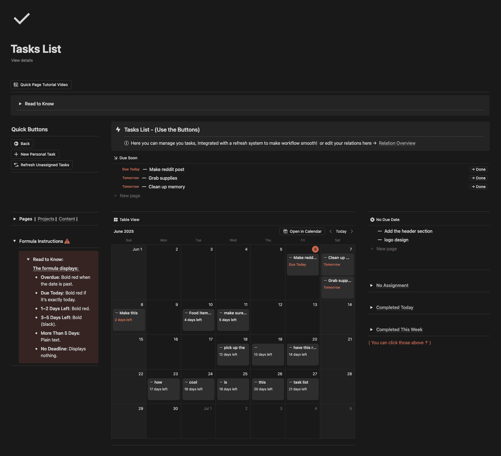501x456 pixels.
Task: Expand the Completed This Week section
Action: pos(372,329)
